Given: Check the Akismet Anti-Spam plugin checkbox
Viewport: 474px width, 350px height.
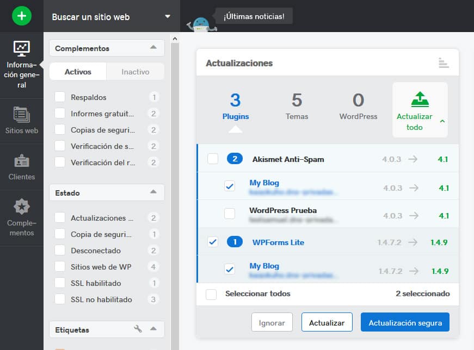Looking at the screenshot, I should tap(213, 159).
